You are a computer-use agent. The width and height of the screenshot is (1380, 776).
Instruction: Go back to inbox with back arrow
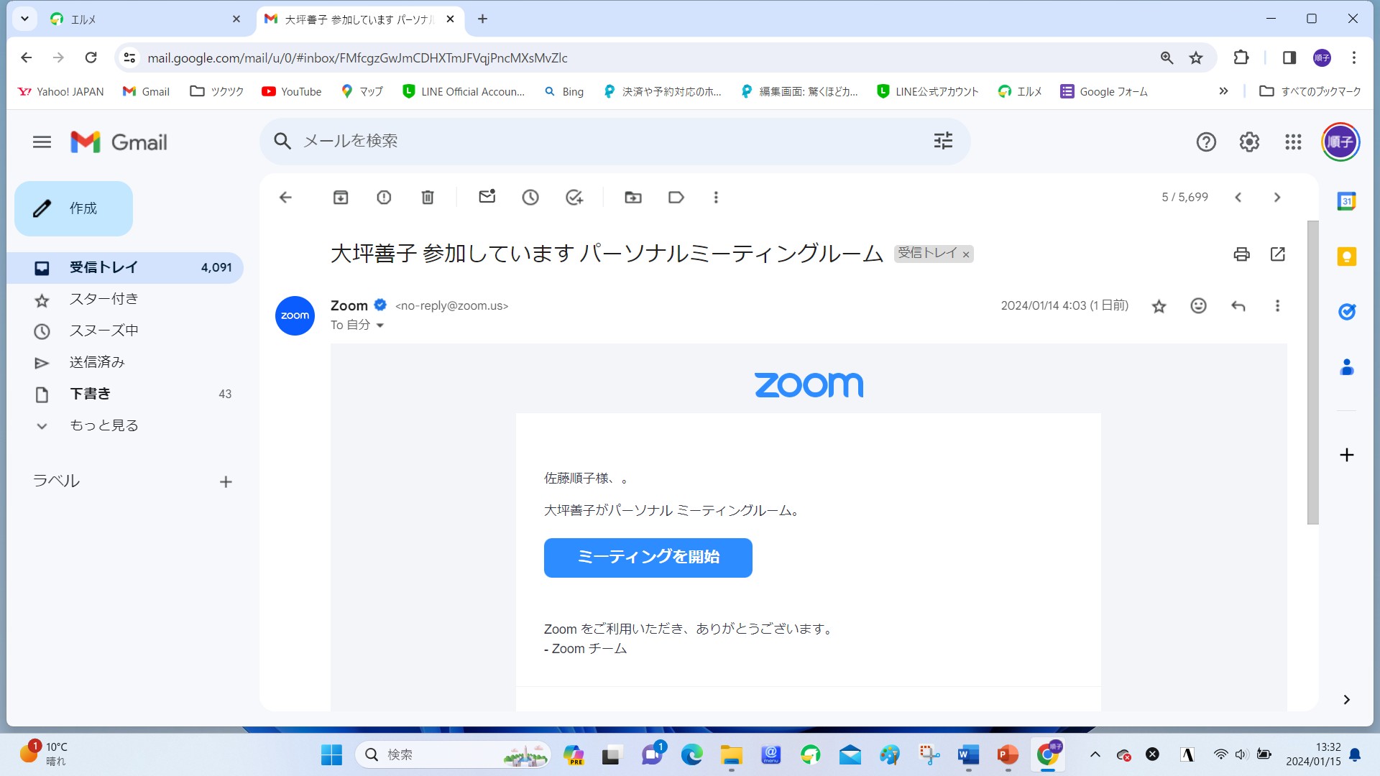point(285,198)
